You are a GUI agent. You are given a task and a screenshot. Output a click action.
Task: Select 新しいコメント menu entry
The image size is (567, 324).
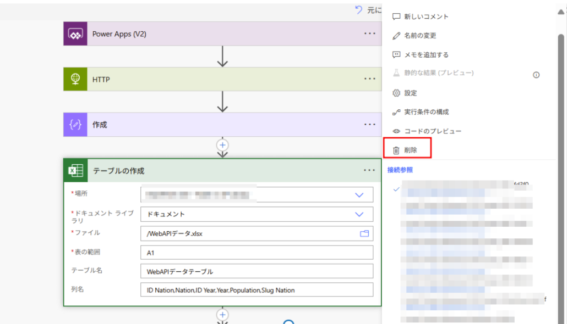pyautogui.click(x=426, y=16)
